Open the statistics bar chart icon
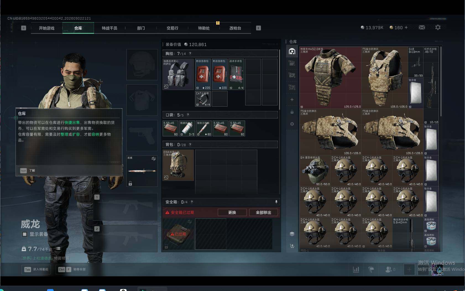Viewport: 465px width, 291px height. coord(356,269)
